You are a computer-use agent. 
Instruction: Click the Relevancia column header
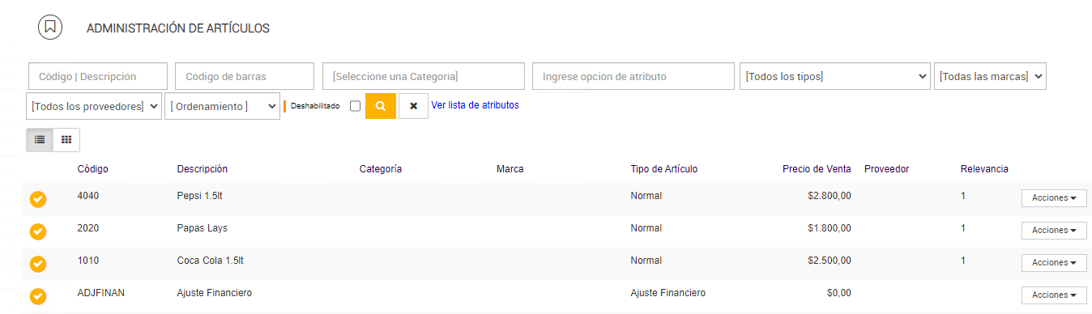[984, 169]
